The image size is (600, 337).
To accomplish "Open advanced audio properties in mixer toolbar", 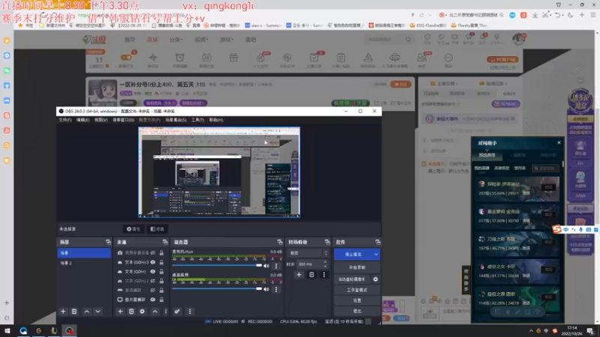I will (177, 312).
